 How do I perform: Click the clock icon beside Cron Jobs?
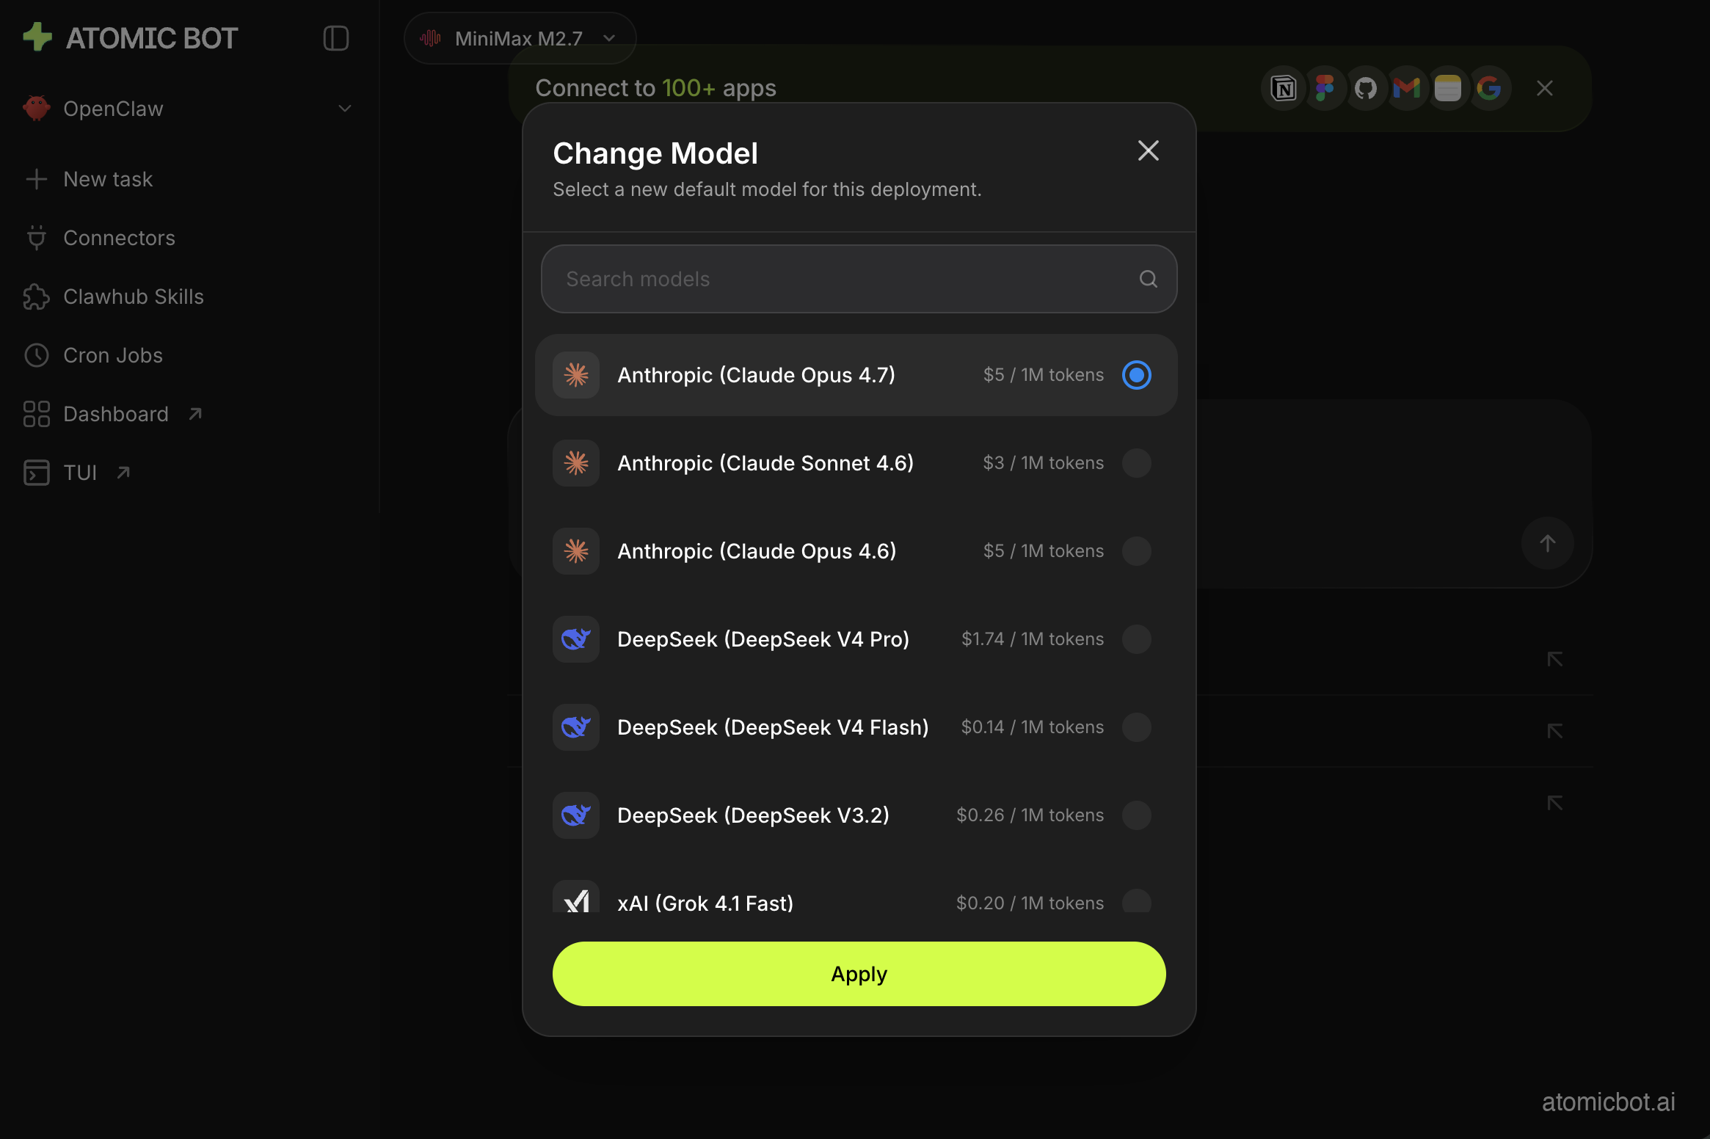pos(36,355)
